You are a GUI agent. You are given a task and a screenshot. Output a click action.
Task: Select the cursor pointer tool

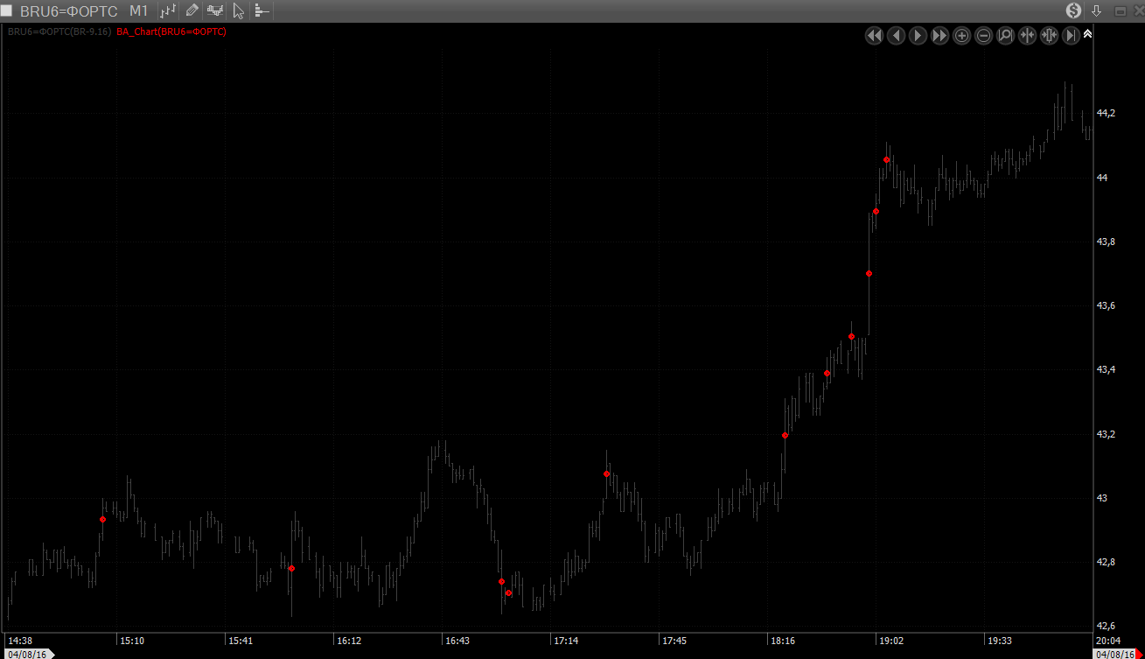click(238, 11)
